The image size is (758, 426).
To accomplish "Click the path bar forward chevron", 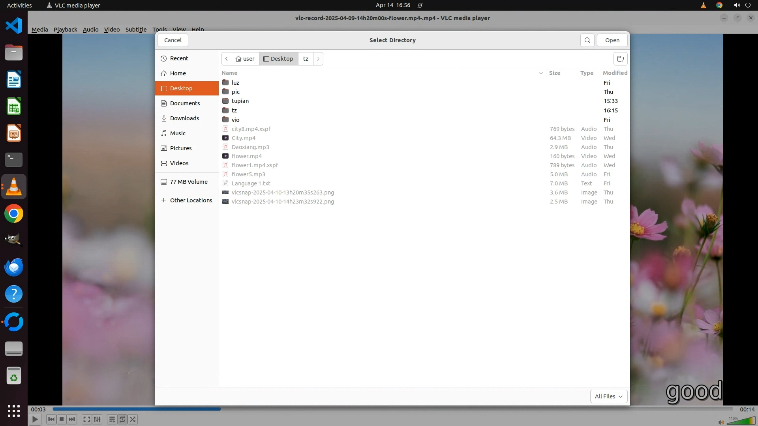I will point(318,59).
